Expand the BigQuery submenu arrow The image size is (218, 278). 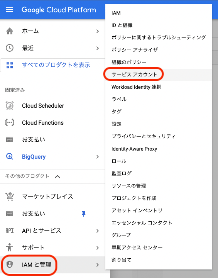[98, 157]
